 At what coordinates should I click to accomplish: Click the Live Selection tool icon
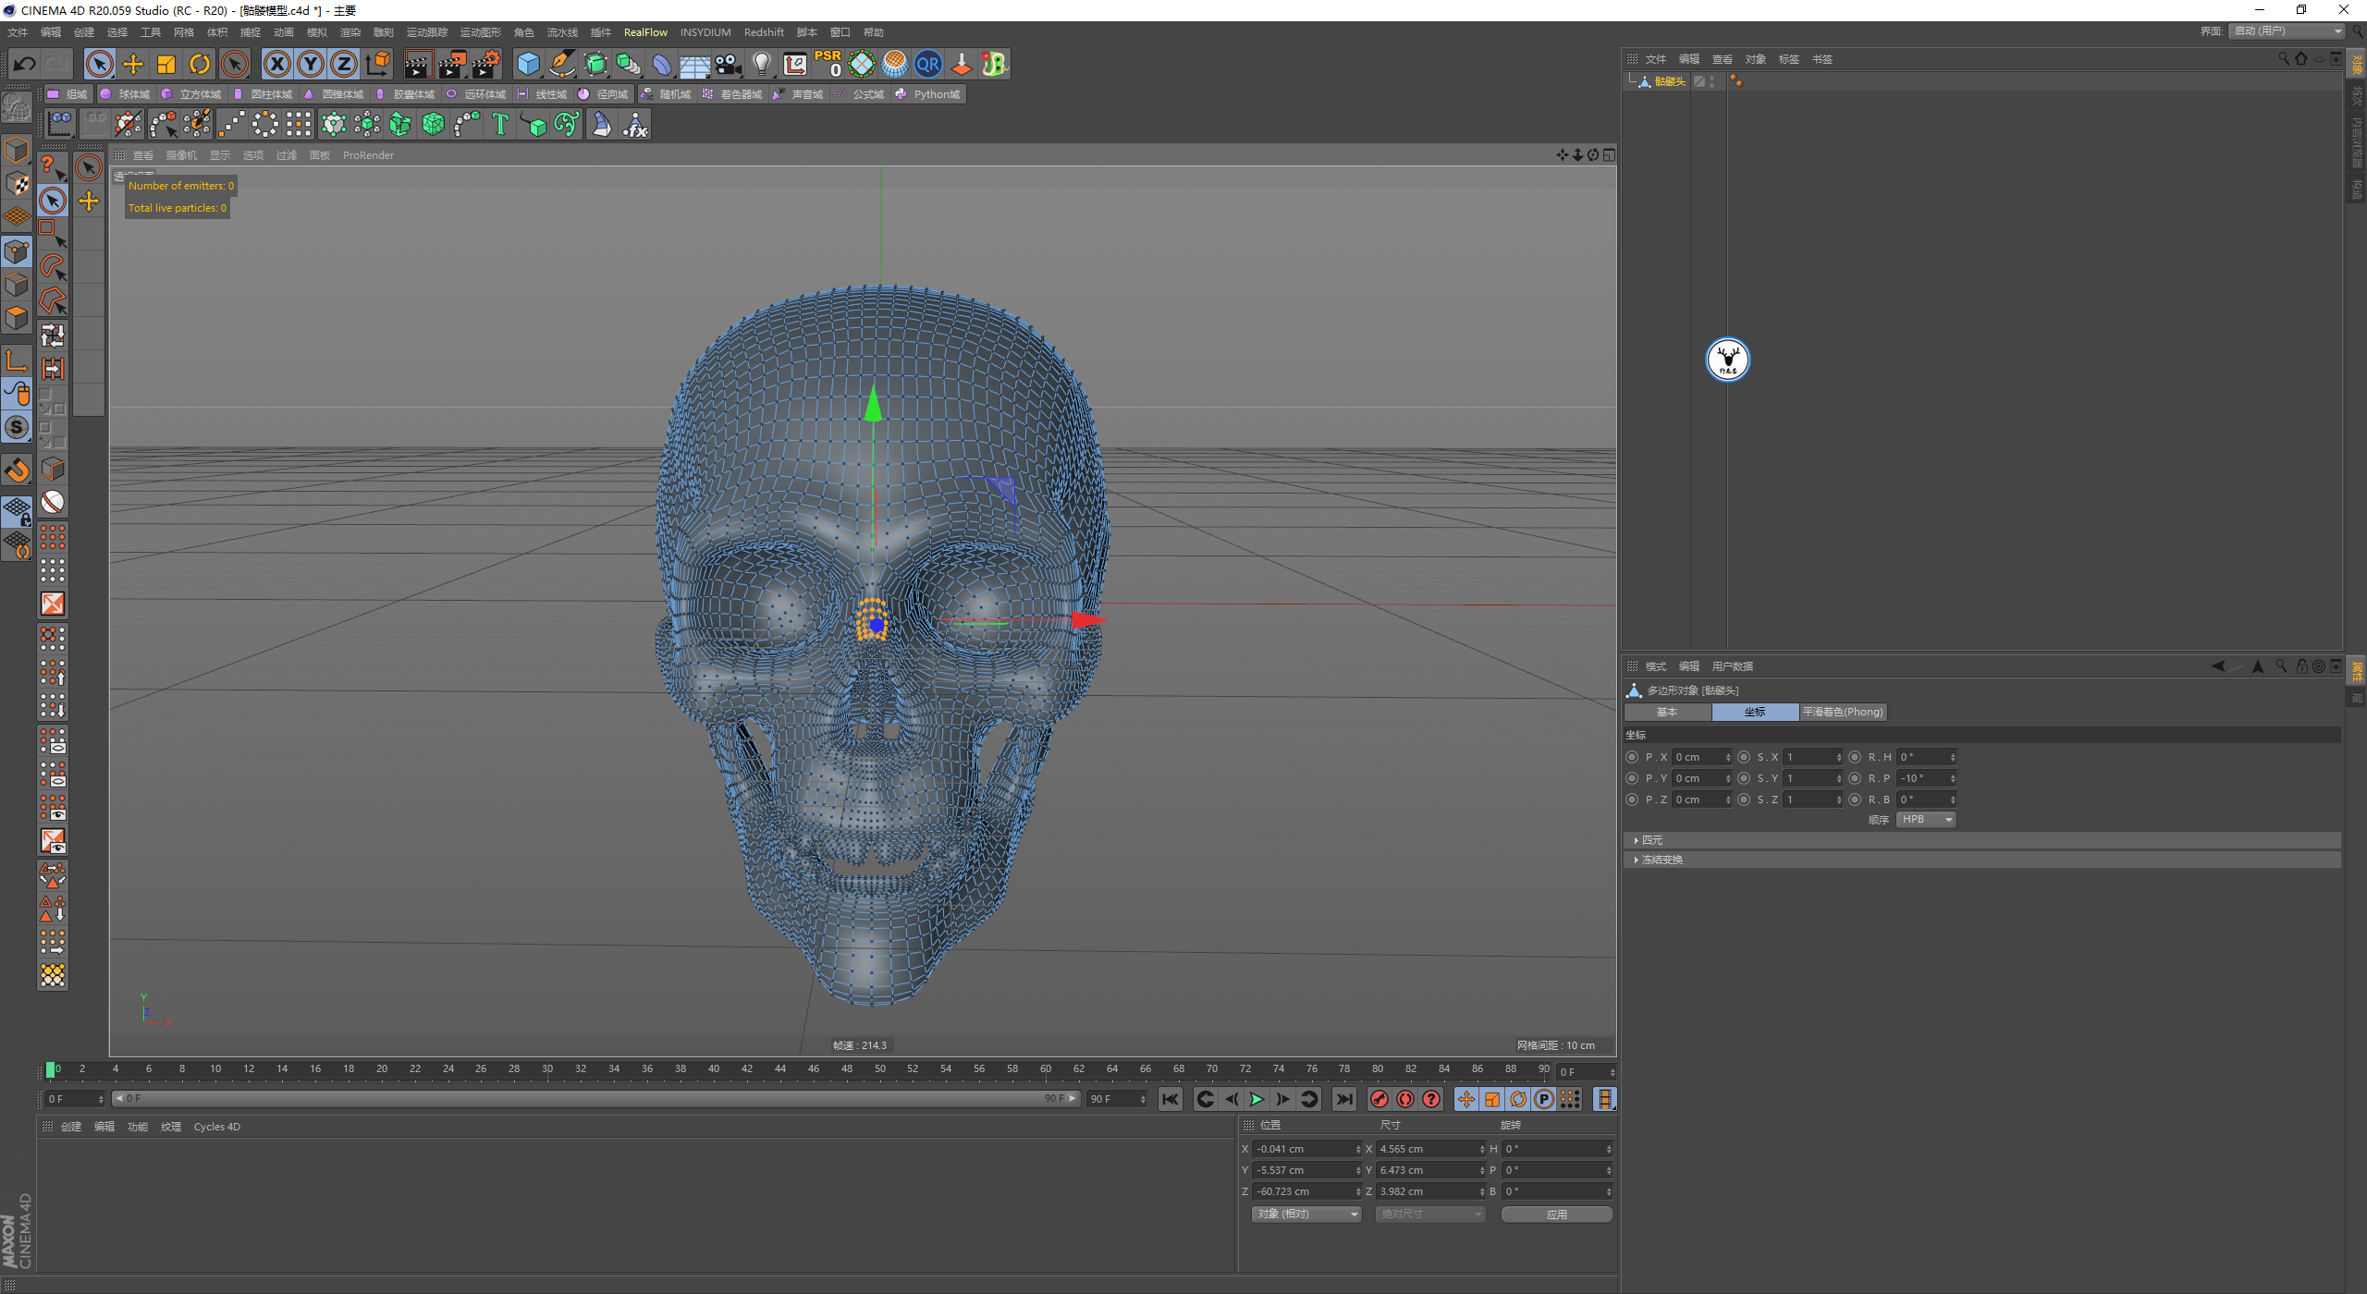pyautogui.click(x=51, y=200)
